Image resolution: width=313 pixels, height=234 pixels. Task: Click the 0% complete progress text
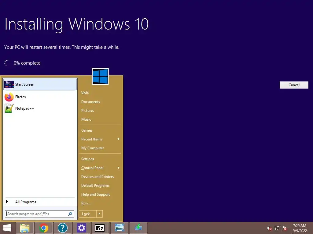click(27, 63)
